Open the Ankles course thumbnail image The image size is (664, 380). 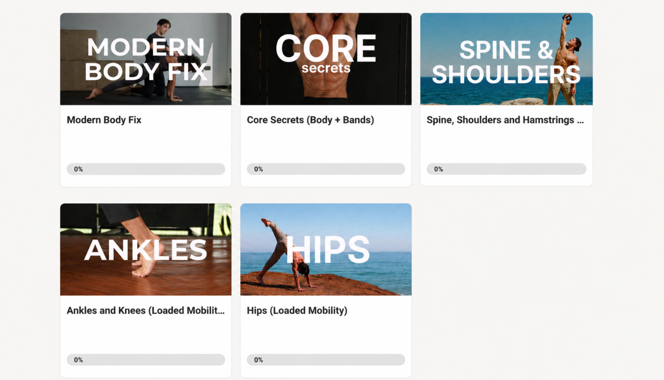tap(146, 249)
